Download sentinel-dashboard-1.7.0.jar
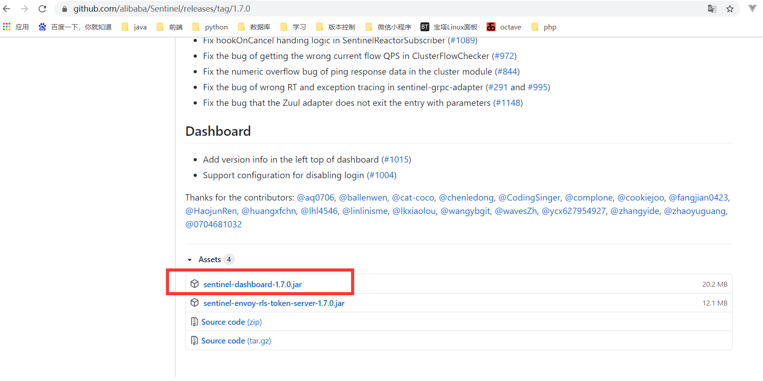This screenshot has width=763, height=381. click(x=253, y=285)
